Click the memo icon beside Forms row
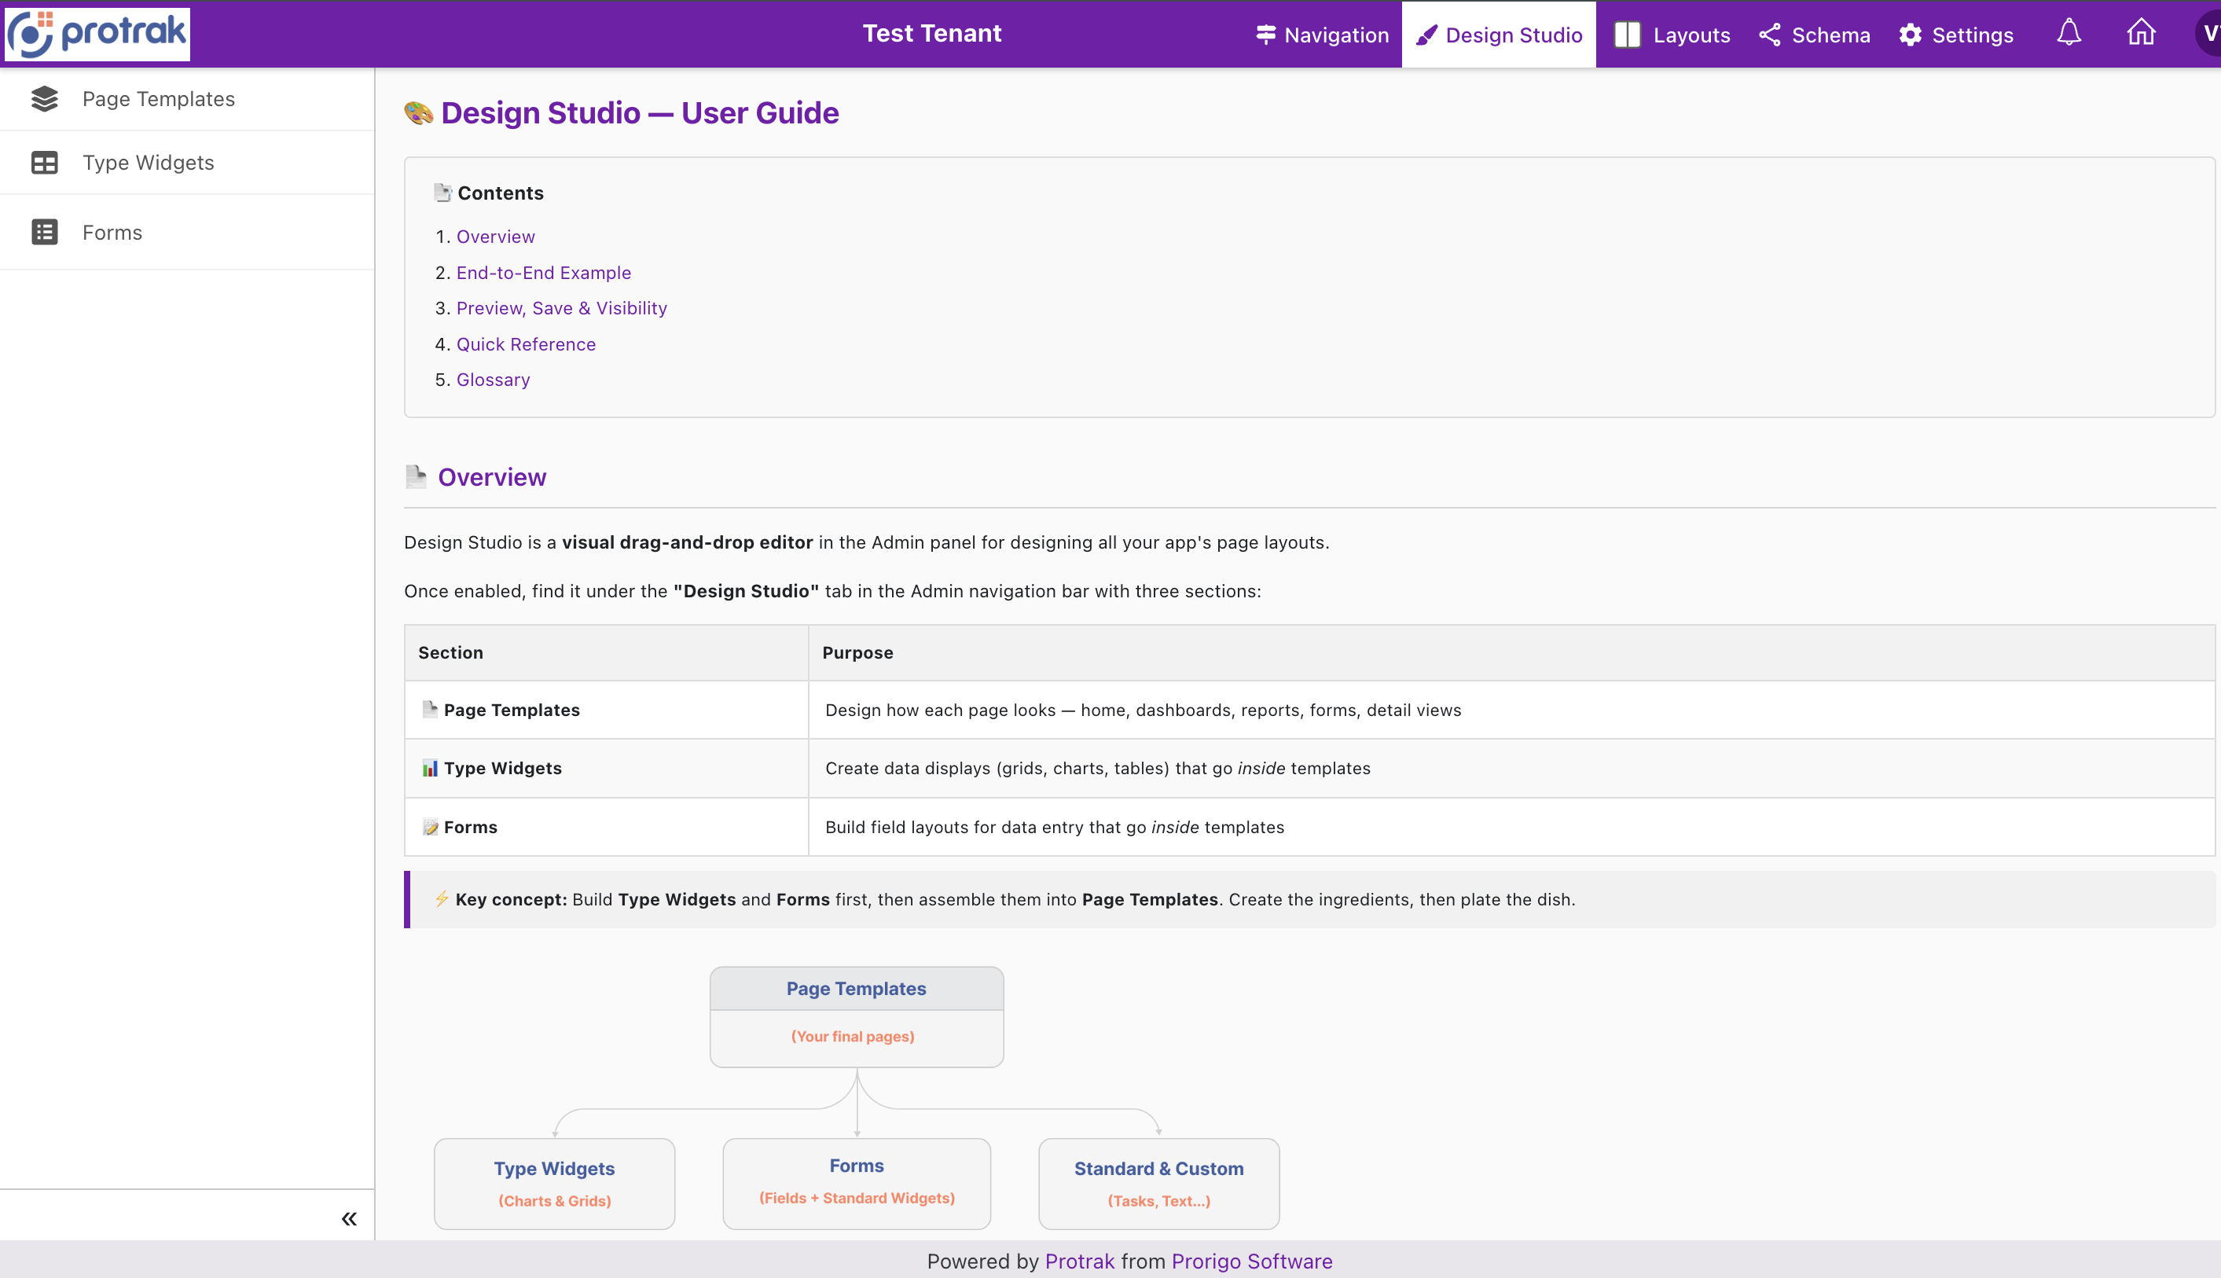 430,827
